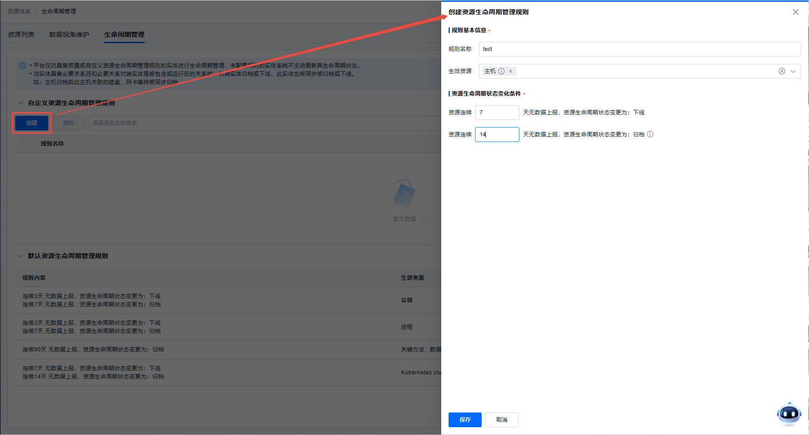
Task: Click the blue 创建 button
Action: 32,123
